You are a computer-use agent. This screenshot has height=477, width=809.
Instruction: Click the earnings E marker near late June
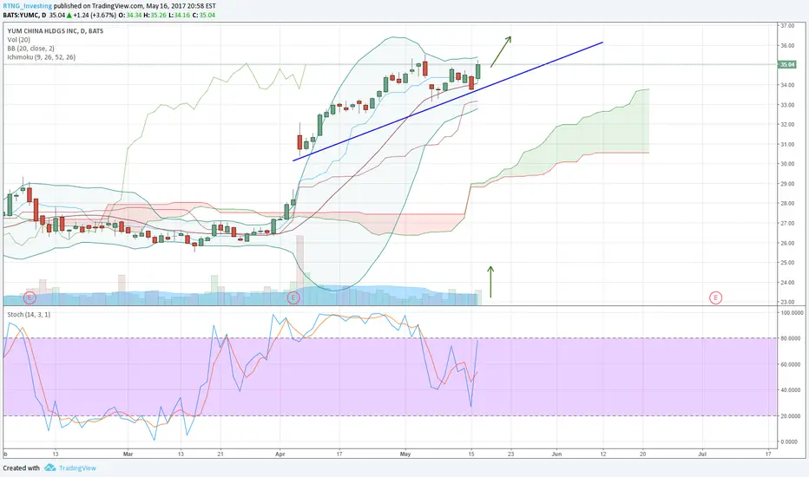coord(715,297)
